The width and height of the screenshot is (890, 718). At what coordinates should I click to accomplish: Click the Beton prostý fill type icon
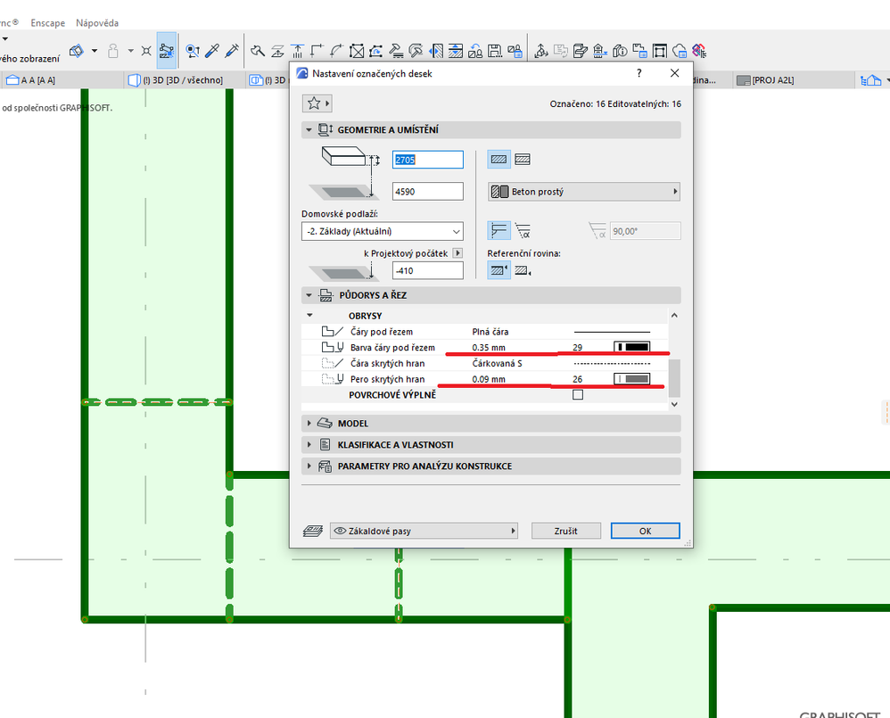[499, 191]
